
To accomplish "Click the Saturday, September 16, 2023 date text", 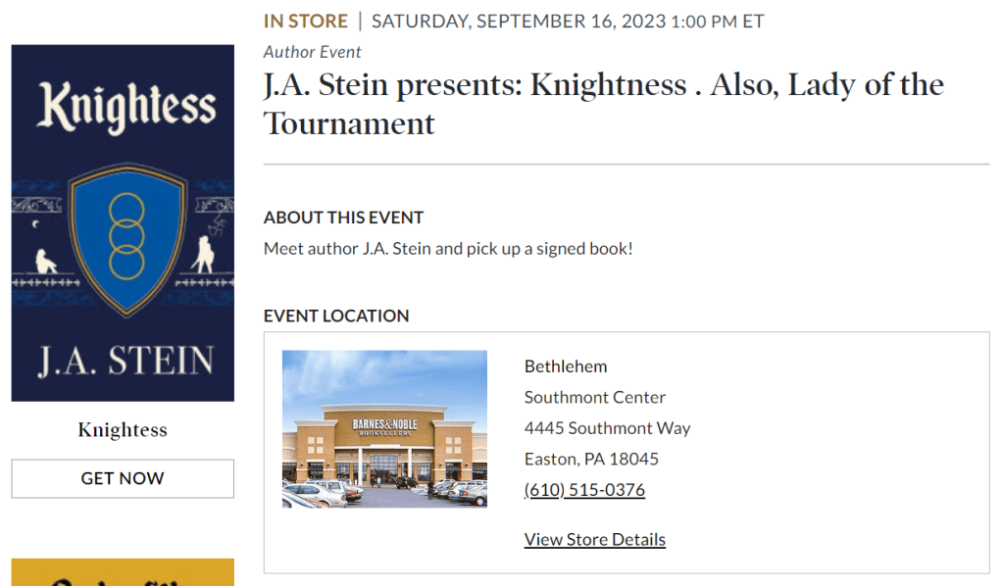I will point(568,21).
